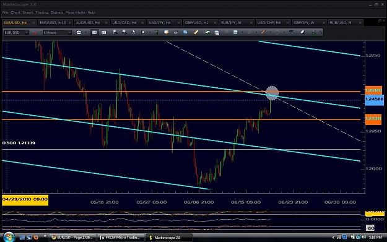387x242 pixels.
Task: Click the Firefox quick launch icon
Action: (36, 237)
